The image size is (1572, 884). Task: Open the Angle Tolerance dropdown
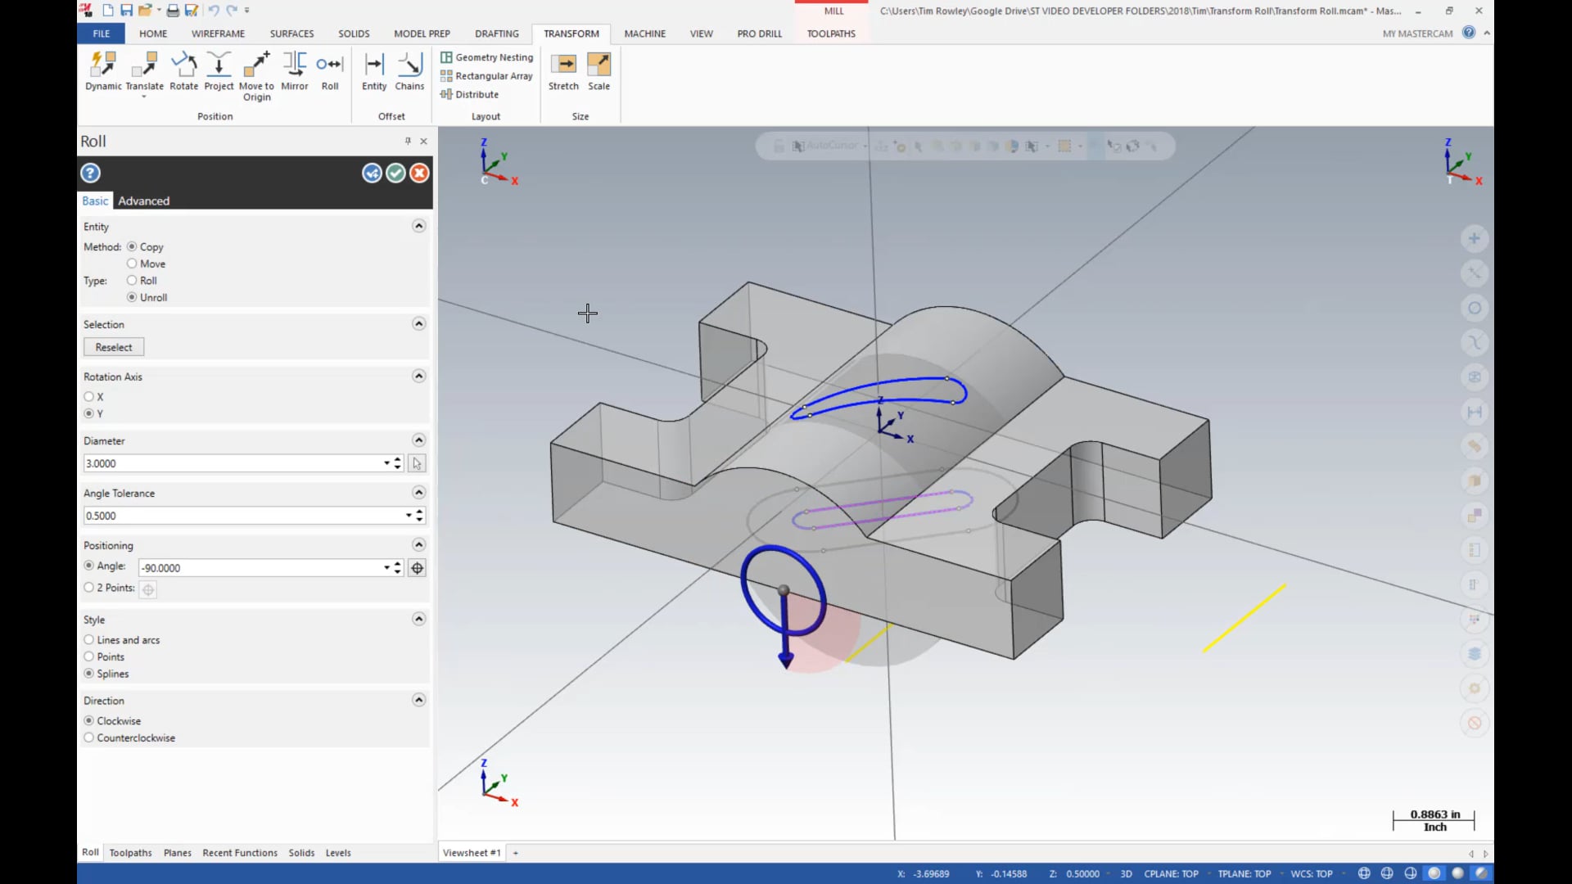409,516
